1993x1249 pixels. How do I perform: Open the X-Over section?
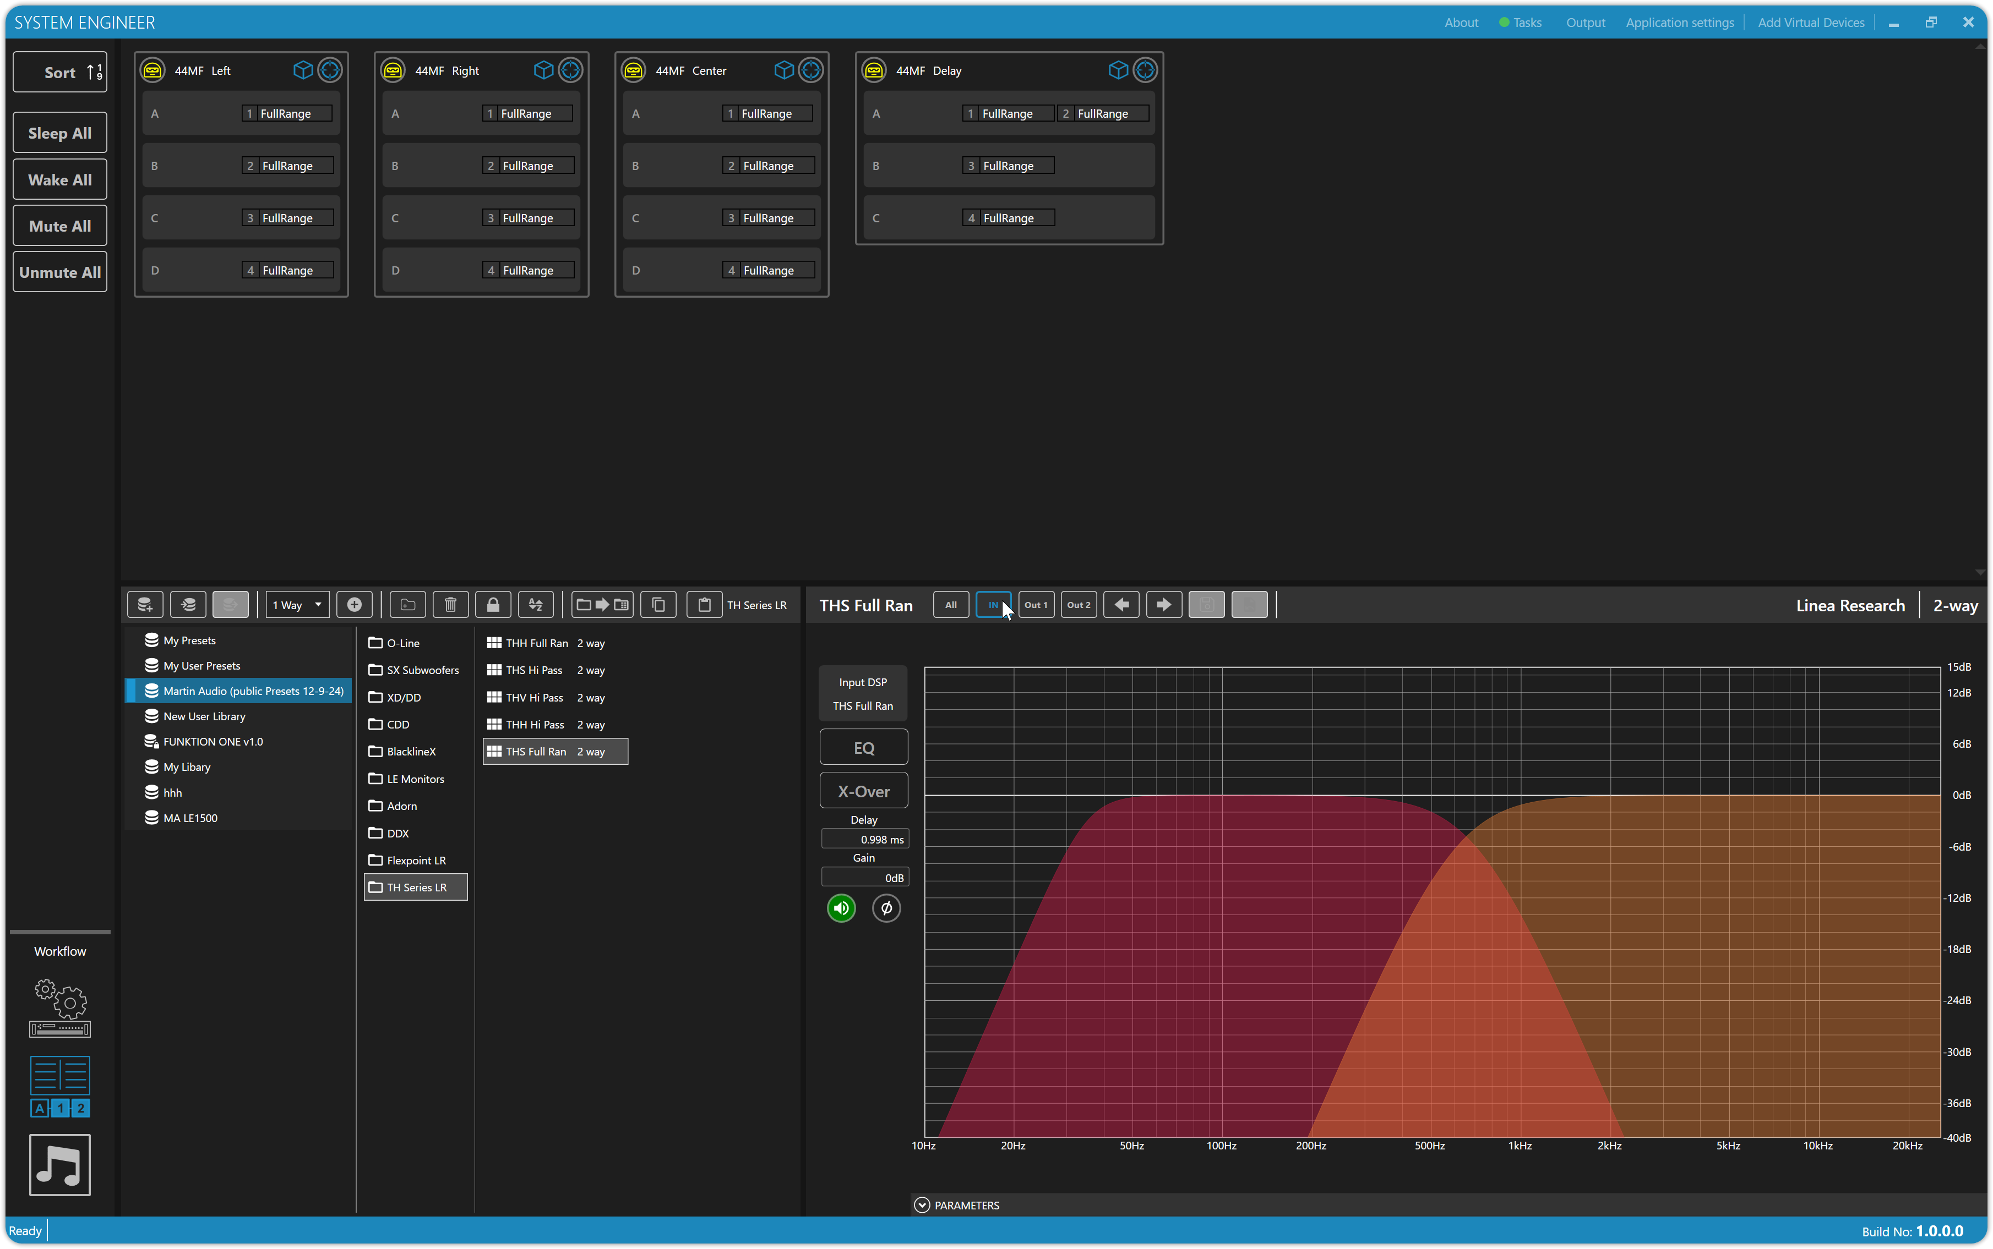(863, 791)
